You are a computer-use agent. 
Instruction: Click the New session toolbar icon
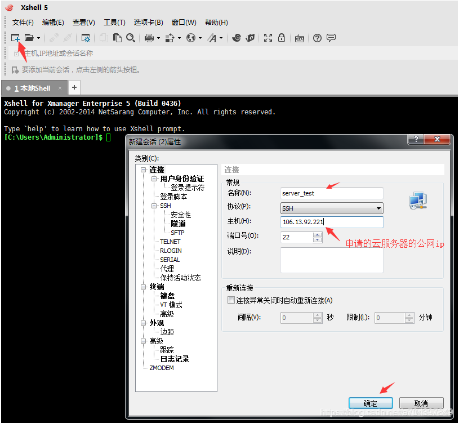pos(15,38)
